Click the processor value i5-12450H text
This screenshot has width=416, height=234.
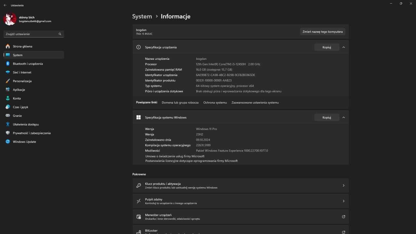click(228, 64)
